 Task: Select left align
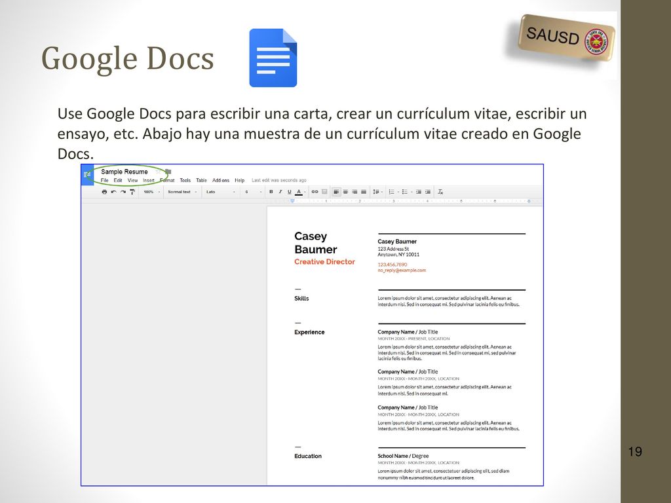pyautogui.click(x=336, y=192)
